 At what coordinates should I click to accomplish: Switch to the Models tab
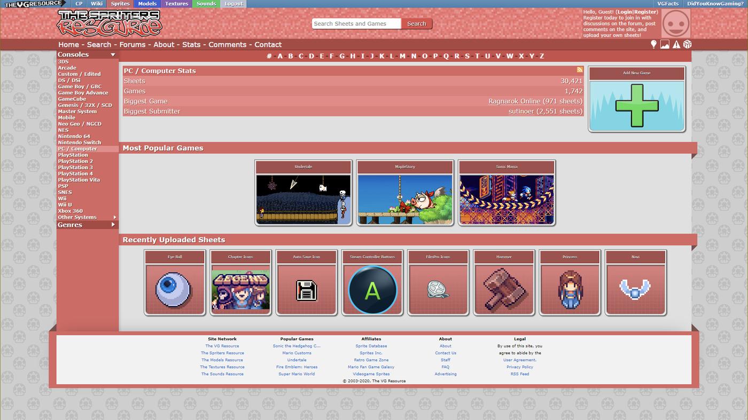[147, 4]
